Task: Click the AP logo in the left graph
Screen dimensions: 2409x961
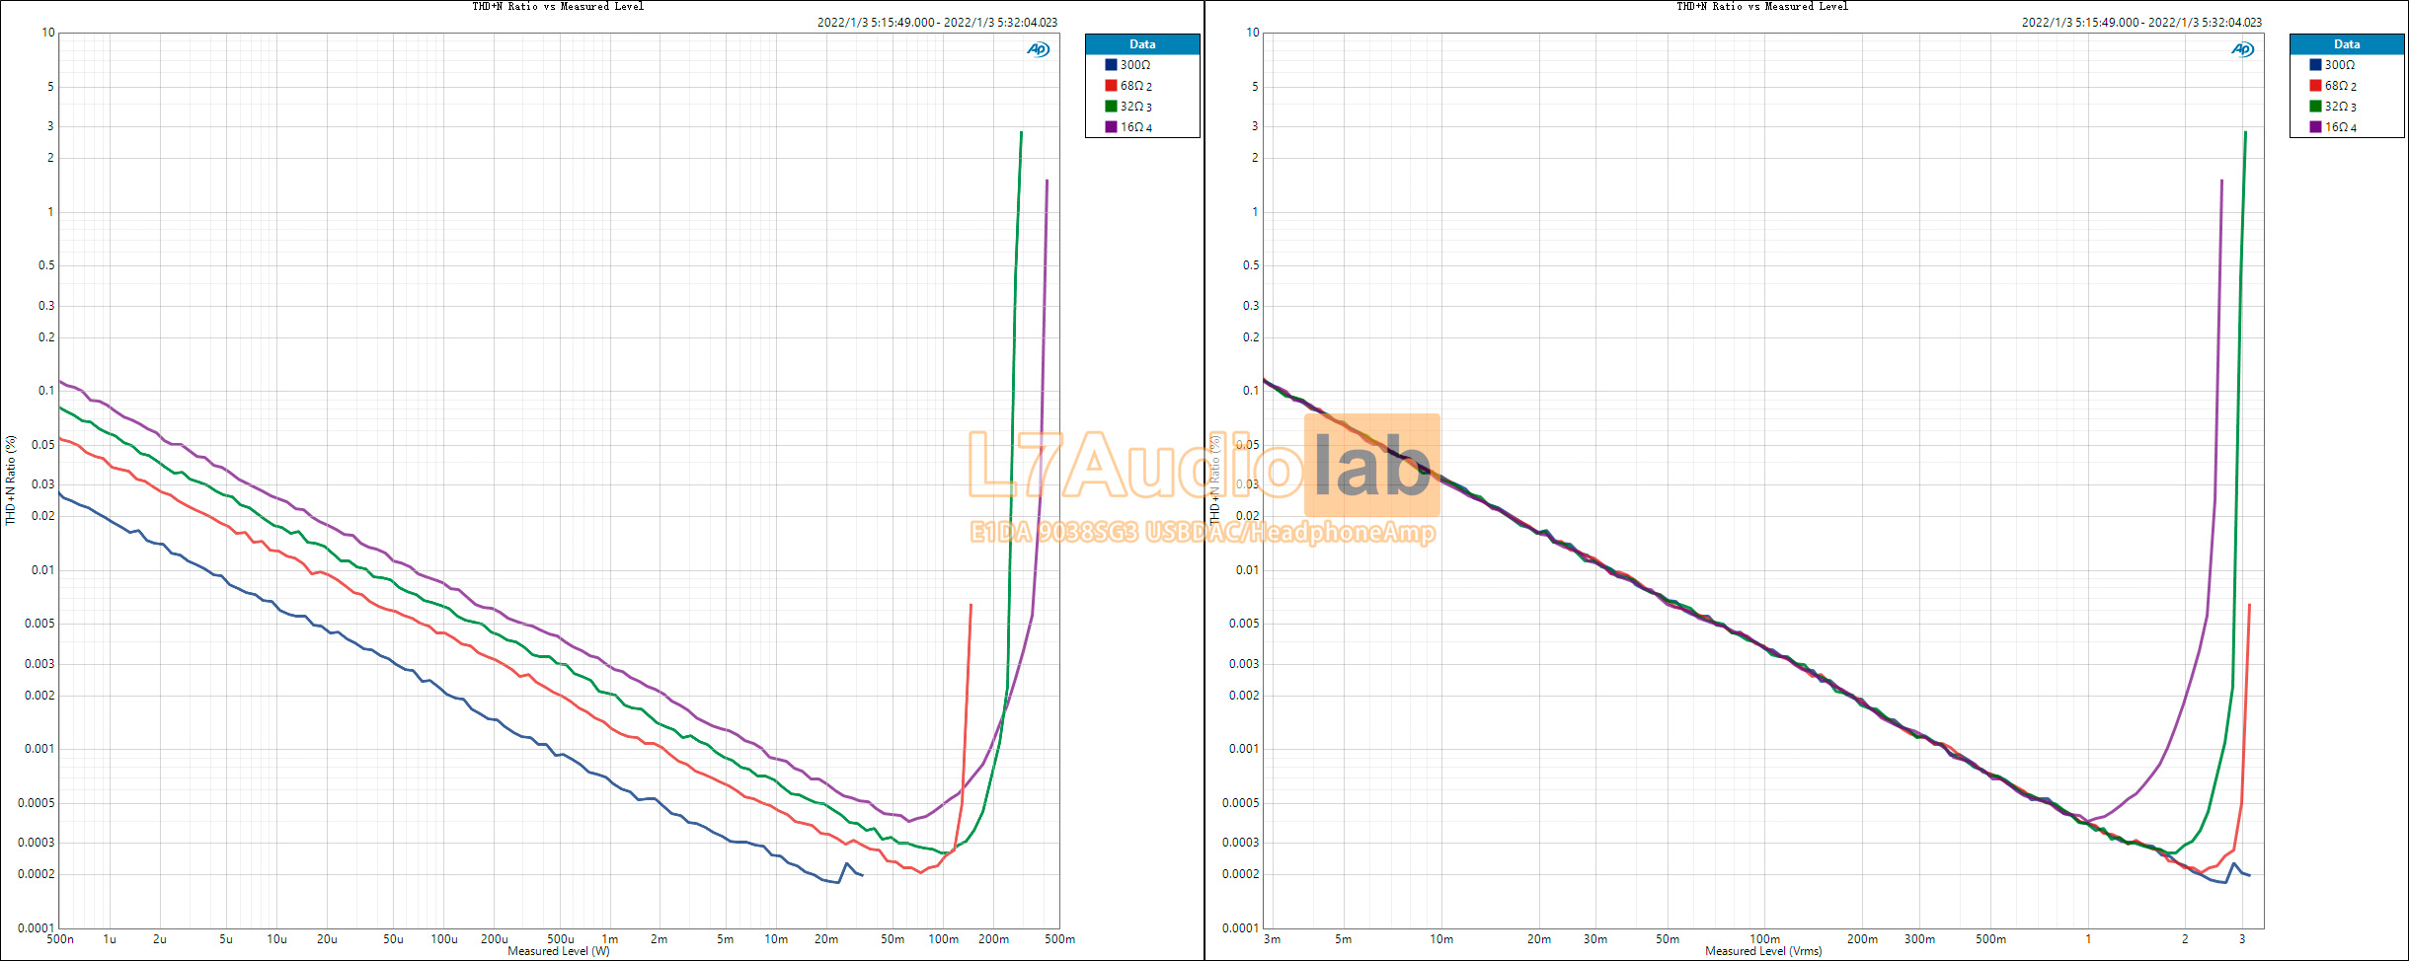Action: (1038, 49)
